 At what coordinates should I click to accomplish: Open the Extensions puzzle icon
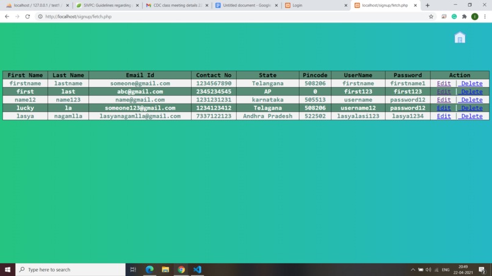click(465, 16)
